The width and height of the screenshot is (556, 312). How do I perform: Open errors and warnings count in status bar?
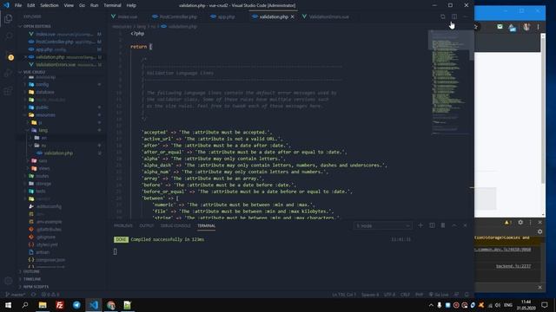(50, 295)
